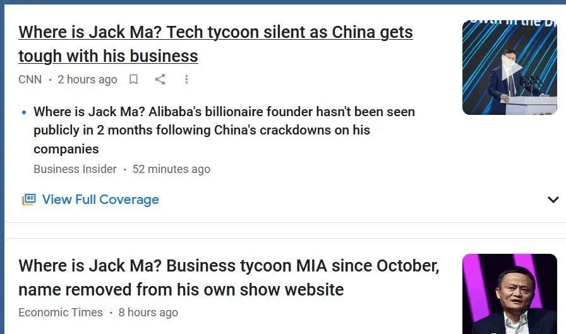Click the "8 hours ago" timestamp

pos(148,313)
